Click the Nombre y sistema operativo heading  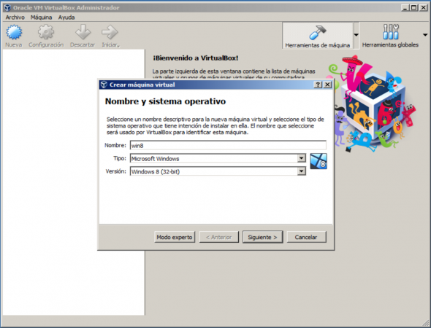pos(165,101)
